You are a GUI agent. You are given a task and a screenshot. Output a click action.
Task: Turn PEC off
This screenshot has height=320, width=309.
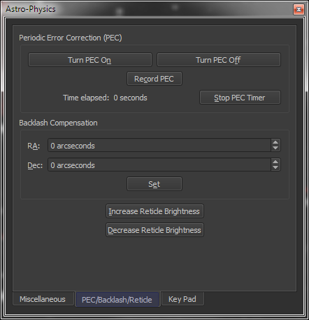(219, 60)
